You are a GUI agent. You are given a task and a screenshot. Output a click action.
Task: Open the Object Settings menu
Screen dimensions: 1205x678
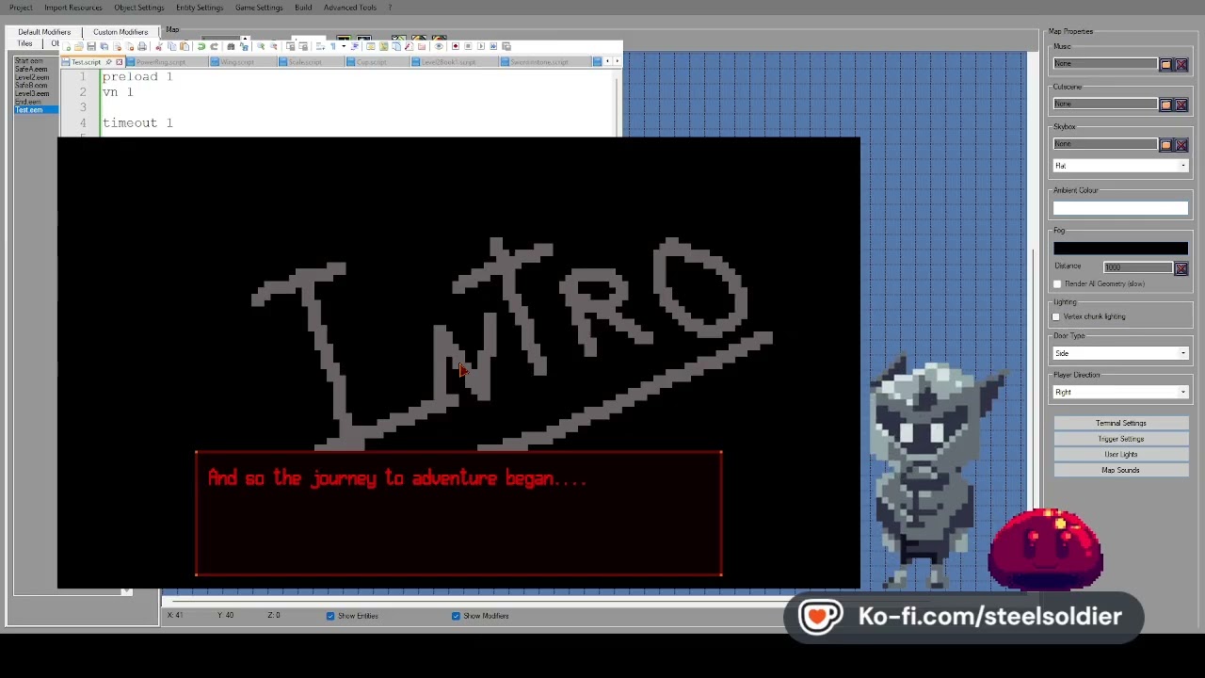point(139,8)
